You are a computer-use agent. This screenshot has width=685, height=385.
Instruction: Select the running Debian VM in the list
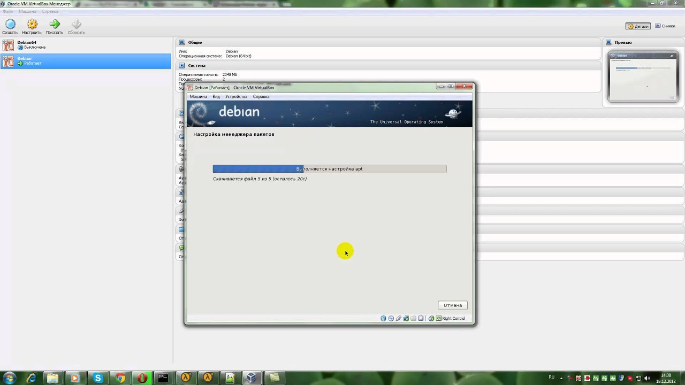86,61
